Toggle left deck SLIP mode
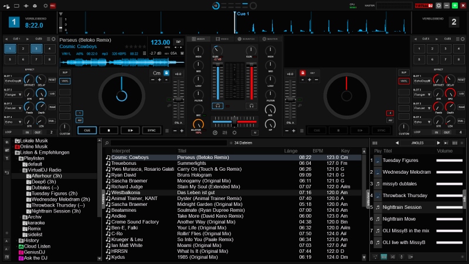The image size is (469, 264). tap(65, 72)
